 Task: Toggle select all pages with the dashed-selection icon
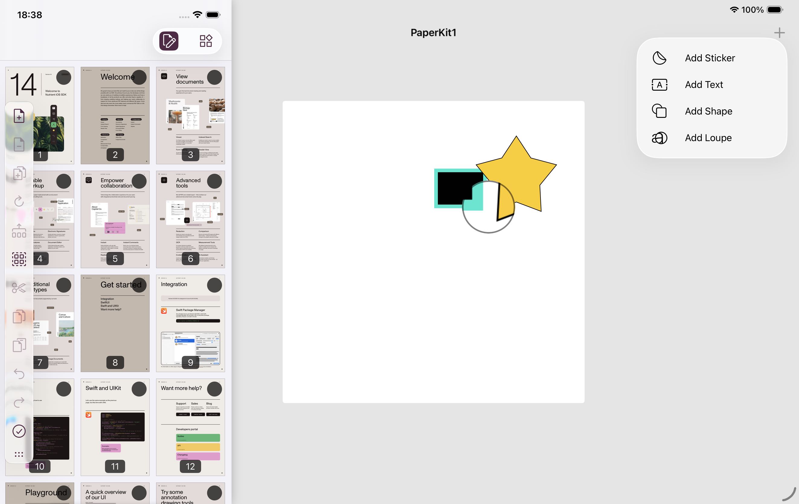pyautogui.click(x=19, y=259)
